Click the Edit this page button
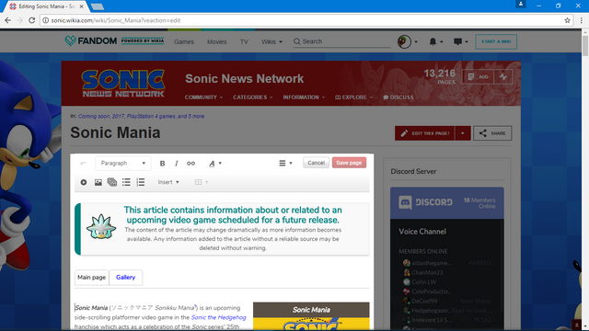The height and width of the screenshot is (331, 589). click(x=425, y=133)
